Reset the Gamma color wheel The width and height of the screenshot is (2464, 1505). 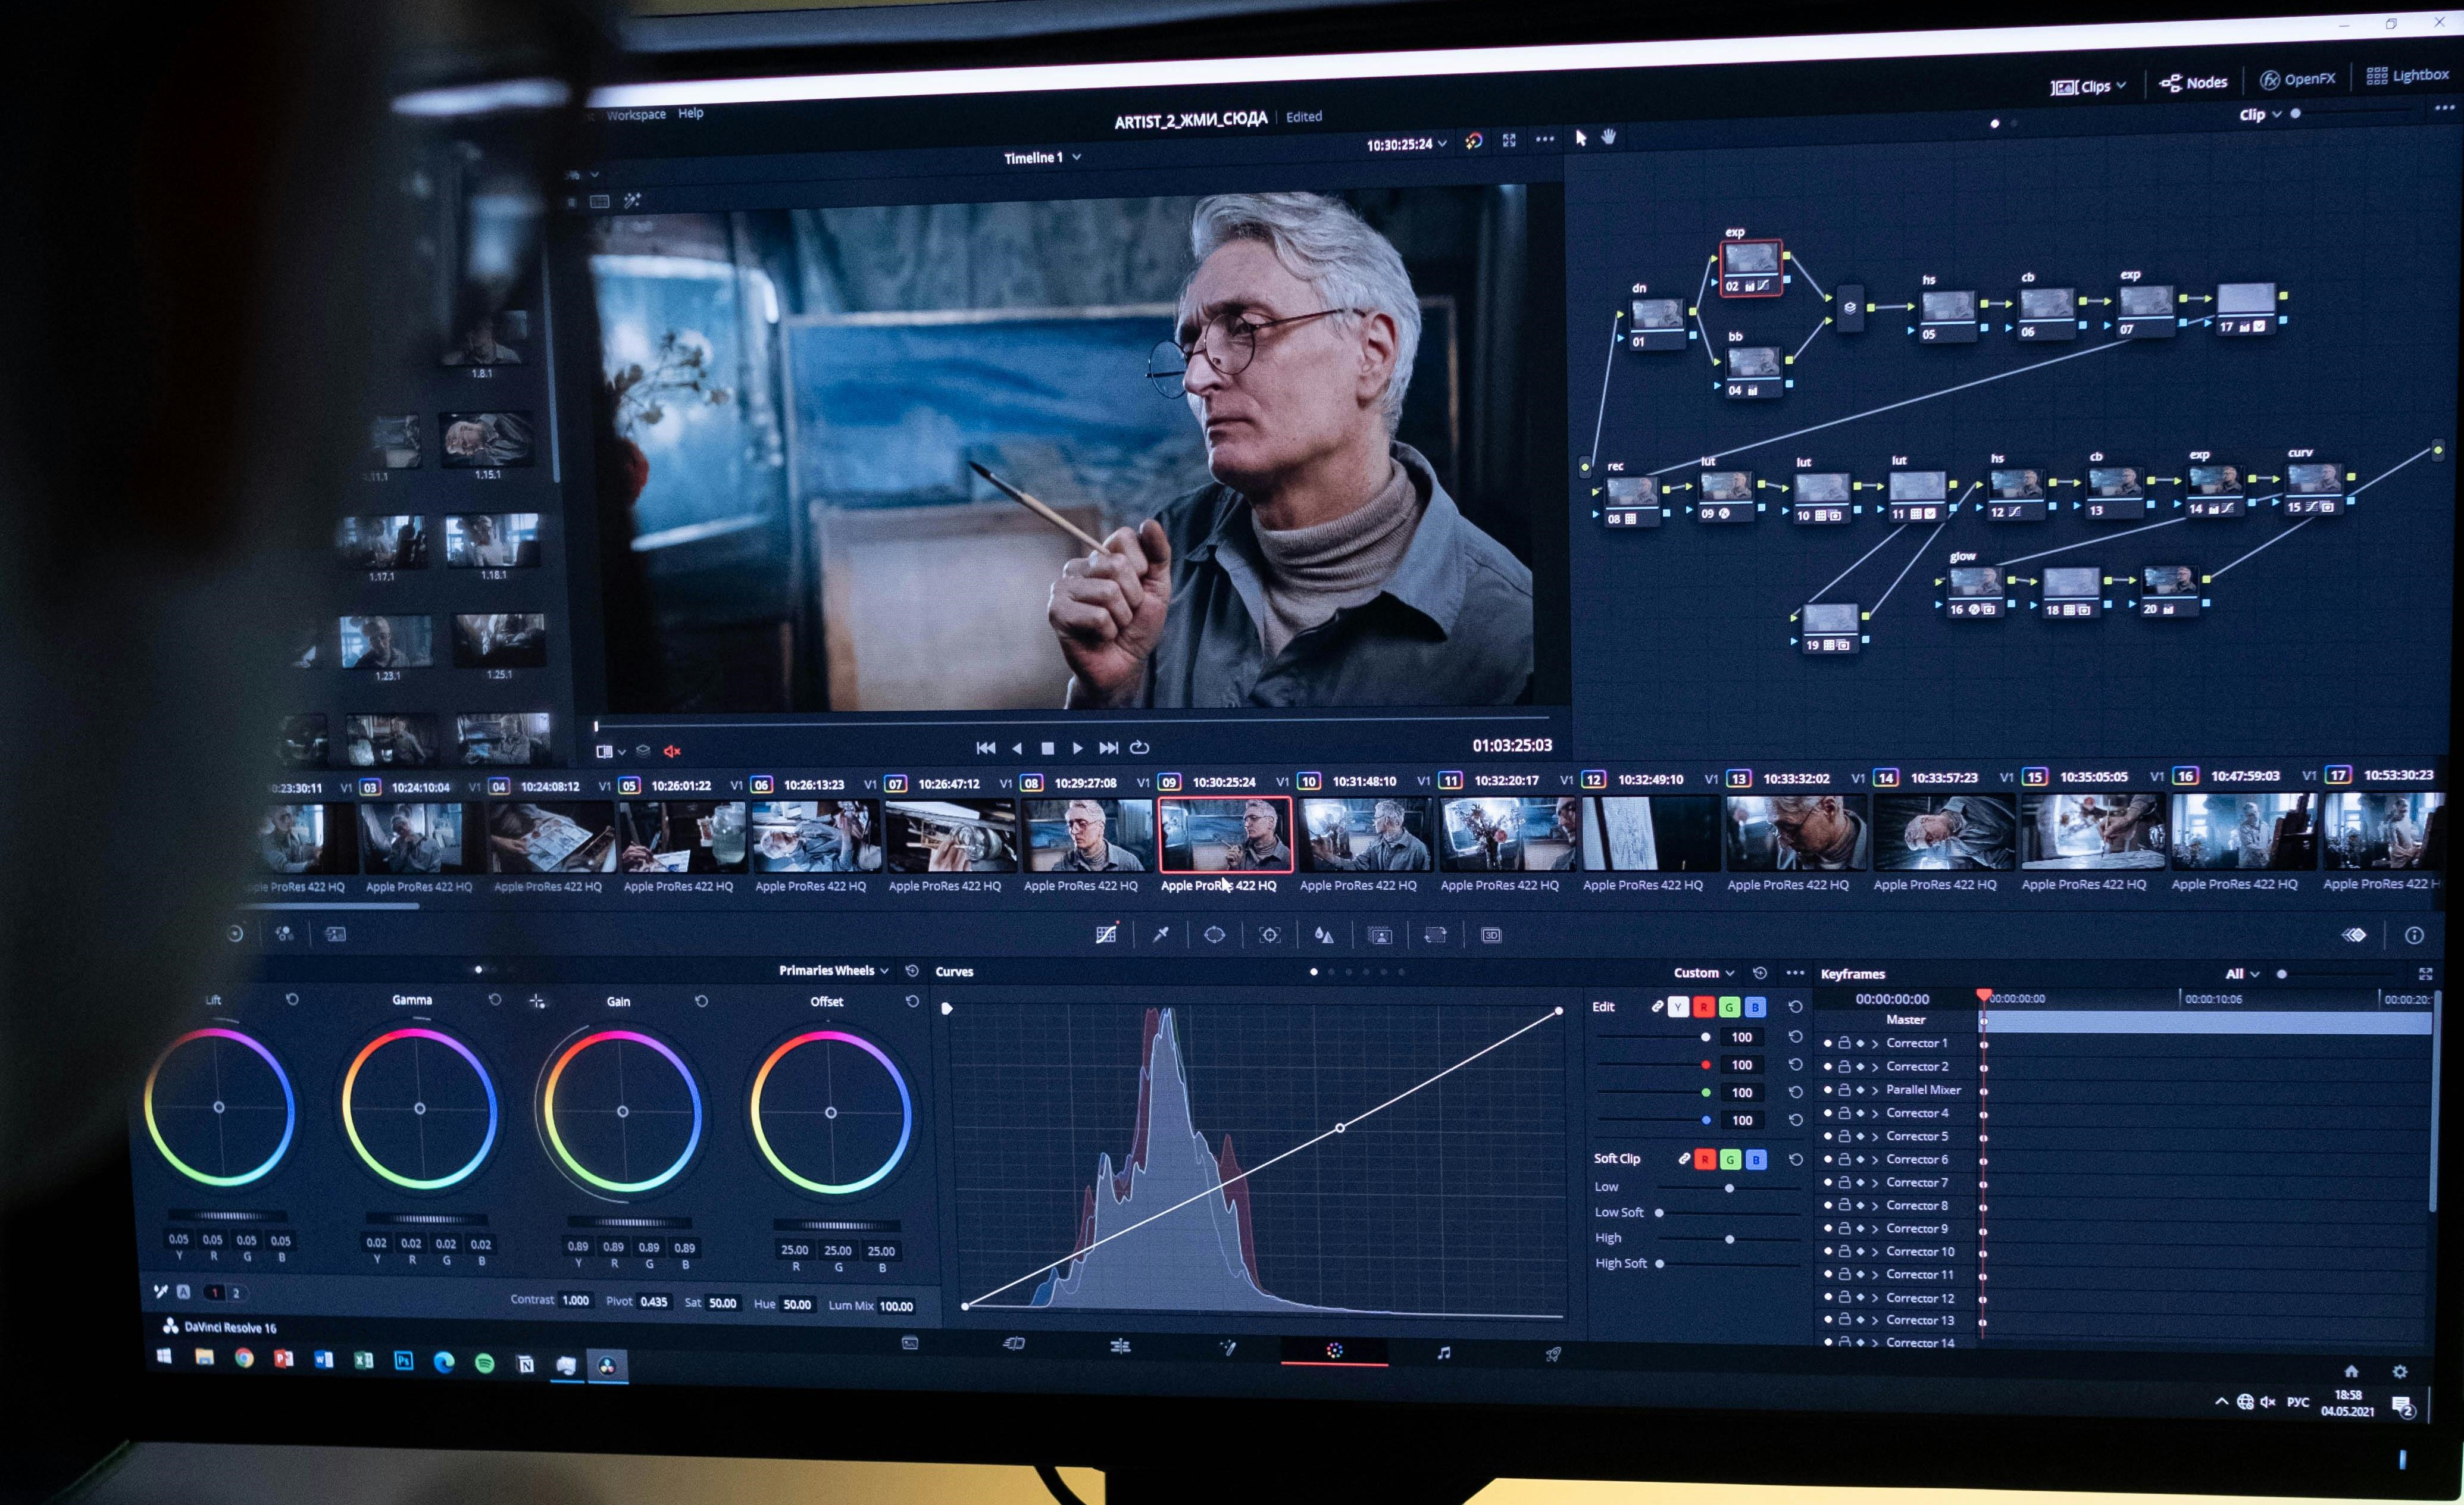point(495,999)
